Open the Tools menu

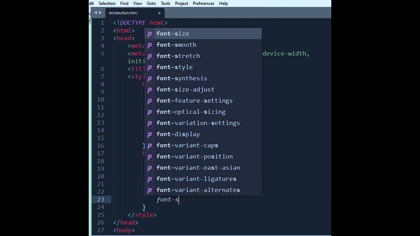point(165,3)
